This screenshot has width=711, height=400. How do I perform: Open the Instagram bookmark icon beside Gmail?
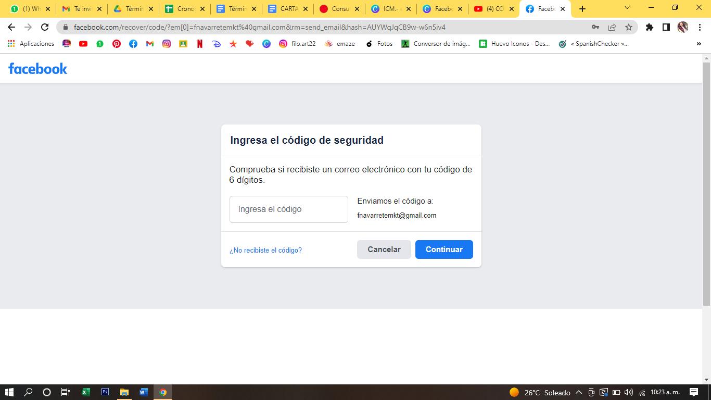[x=167, y=44]
